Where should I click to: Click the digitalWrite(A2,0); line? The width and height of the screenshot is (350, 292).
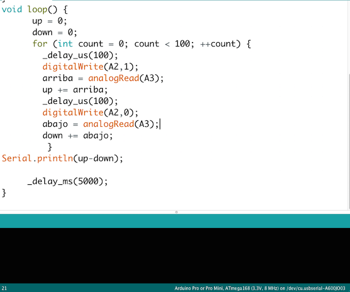click(90, 113)
